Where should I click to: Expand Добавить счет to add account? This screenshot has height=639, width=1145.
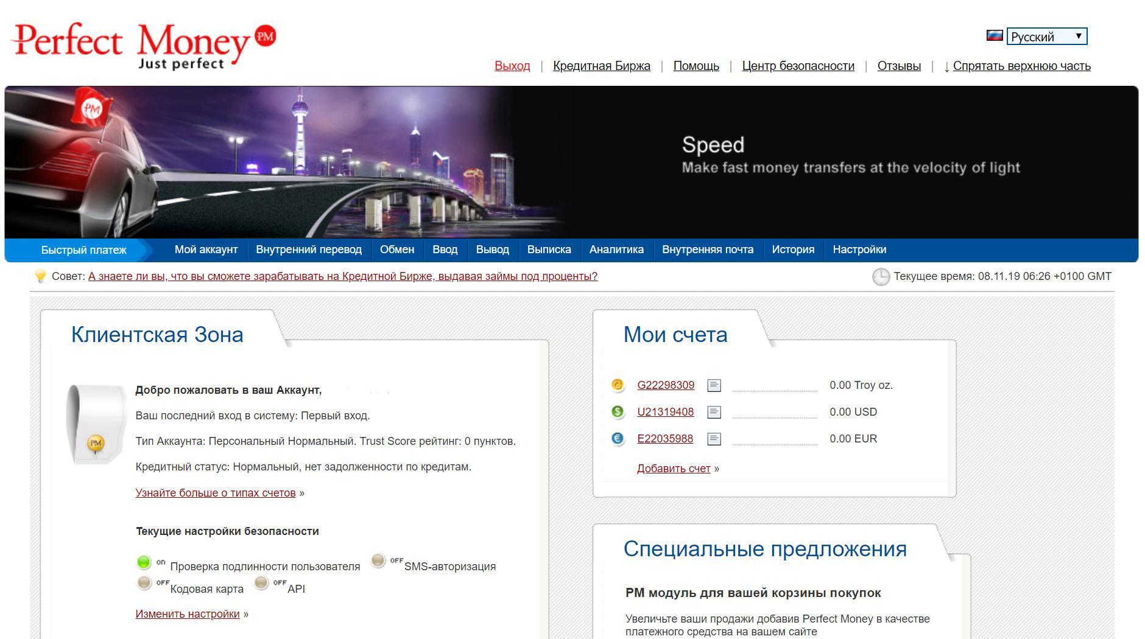(674, 469)
